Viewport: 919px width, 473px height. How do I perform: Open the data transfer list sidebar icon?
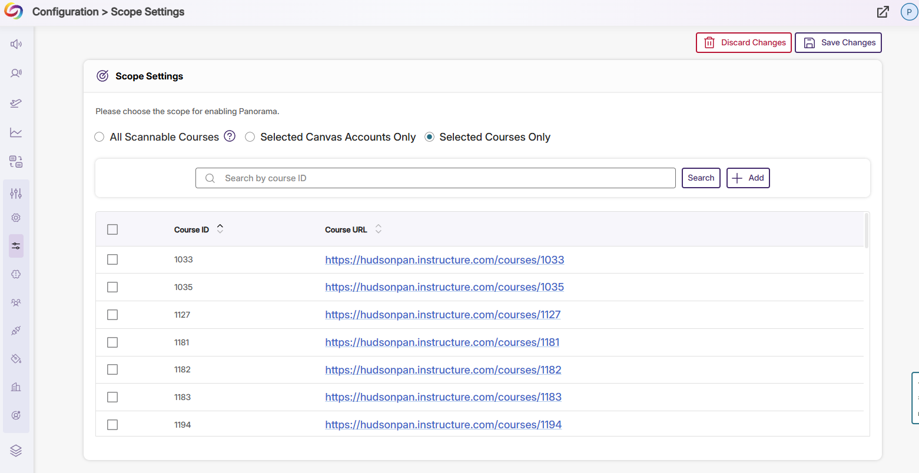pos(16,162)
